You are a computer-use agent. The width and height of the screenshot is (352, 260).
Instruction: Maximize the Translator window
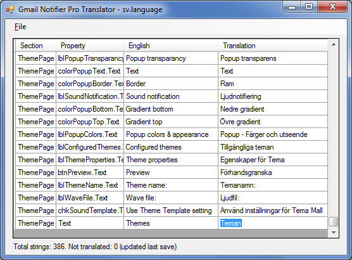tap(309, 7)
